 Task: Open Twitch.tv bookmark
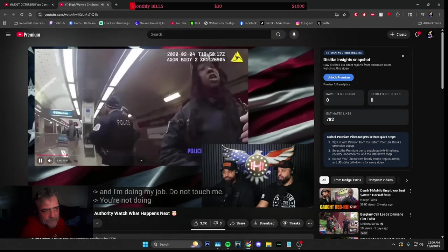(x=57, y=23)
